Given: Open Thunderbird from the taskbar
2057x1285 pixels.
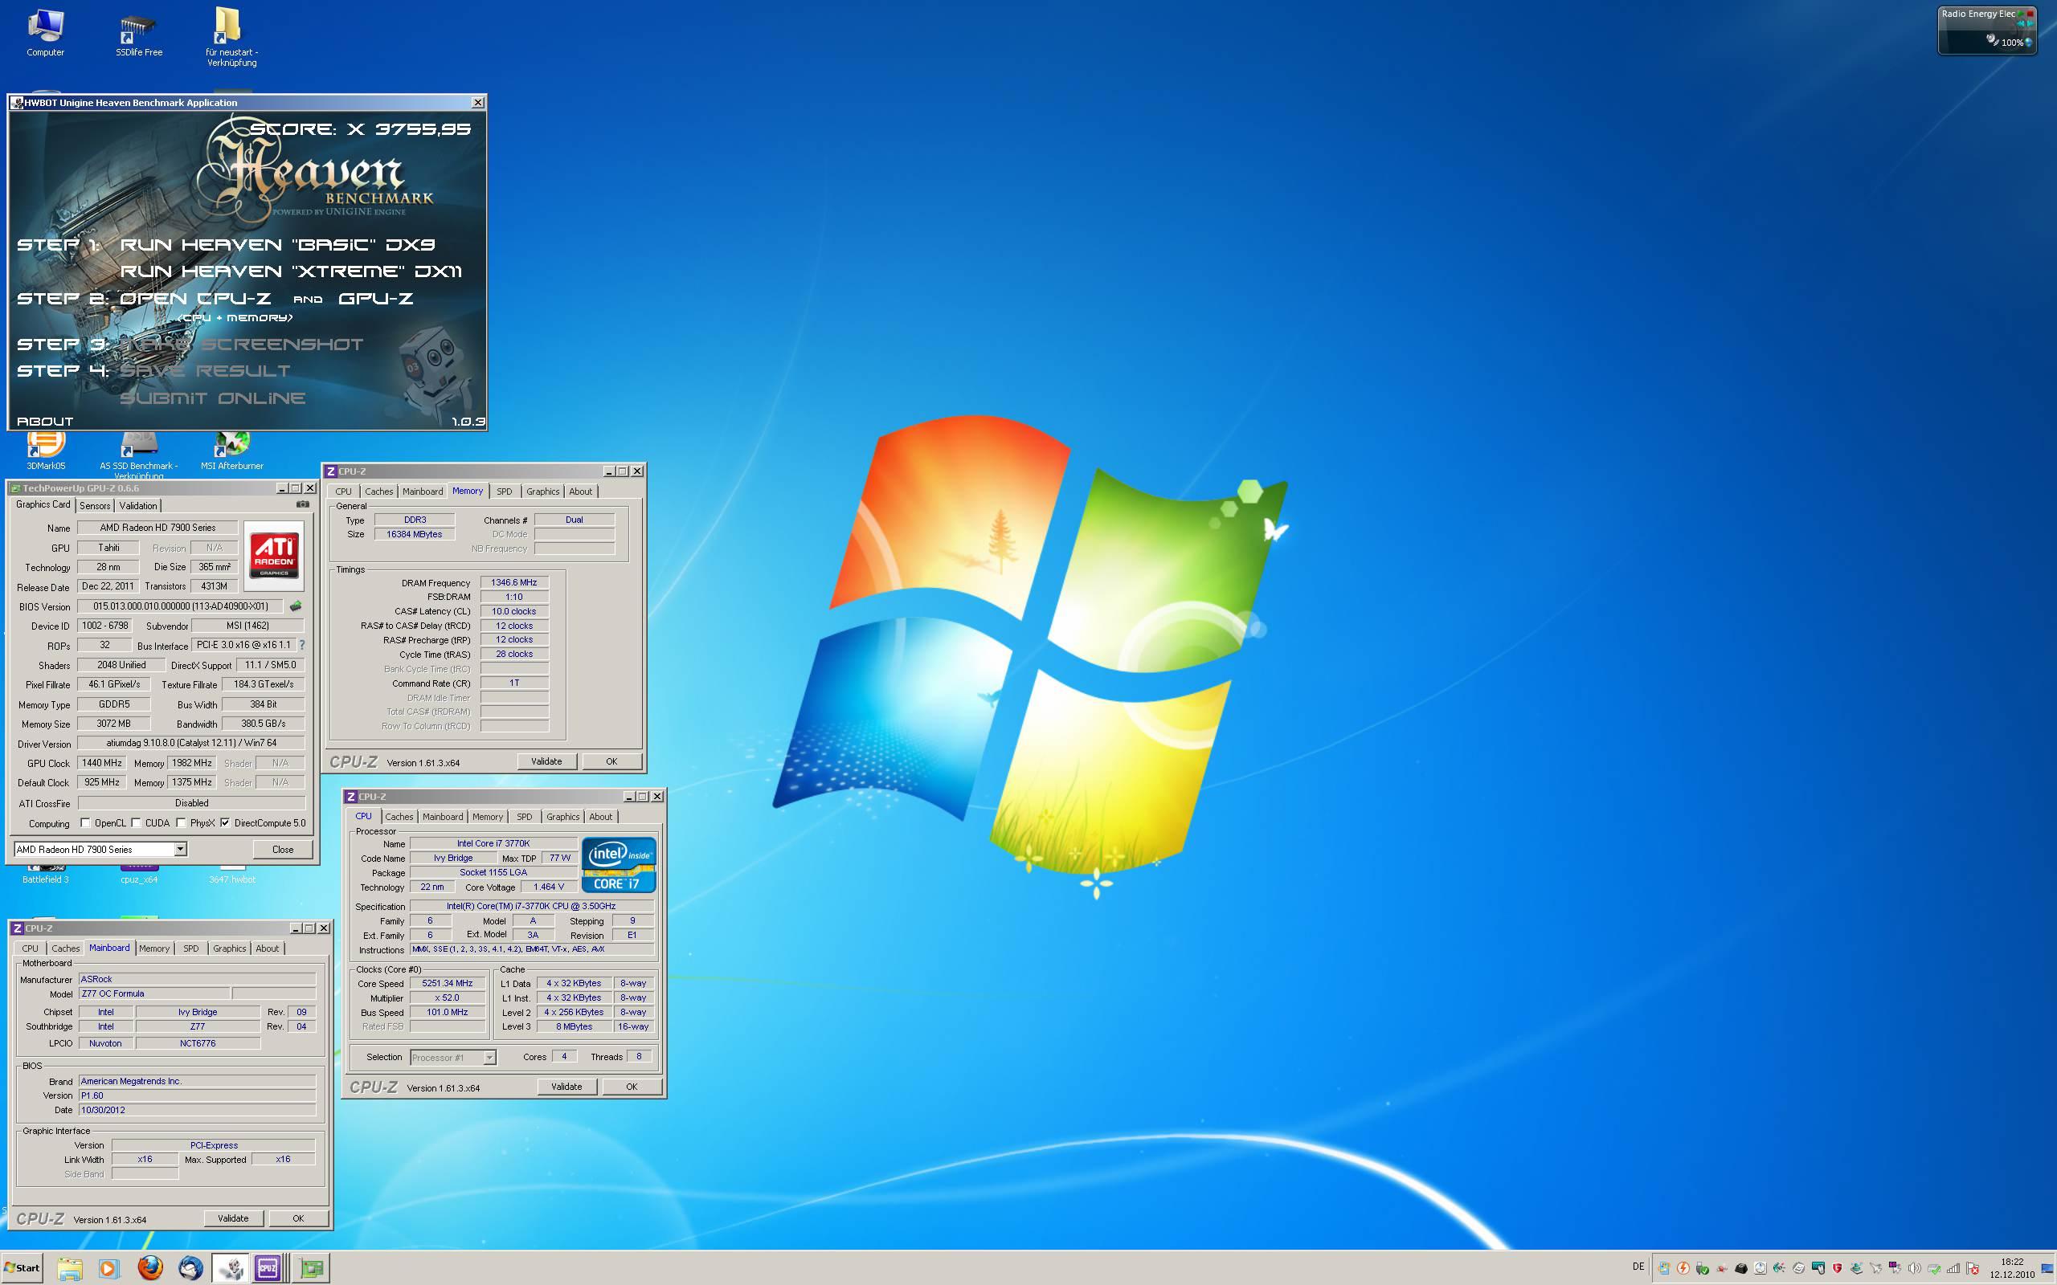Looking at the screenshot, I should click(191, 1268).
